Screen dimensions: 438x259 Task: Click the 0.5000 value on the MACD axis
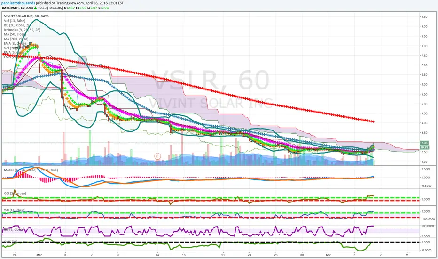(x=426, y=169)
